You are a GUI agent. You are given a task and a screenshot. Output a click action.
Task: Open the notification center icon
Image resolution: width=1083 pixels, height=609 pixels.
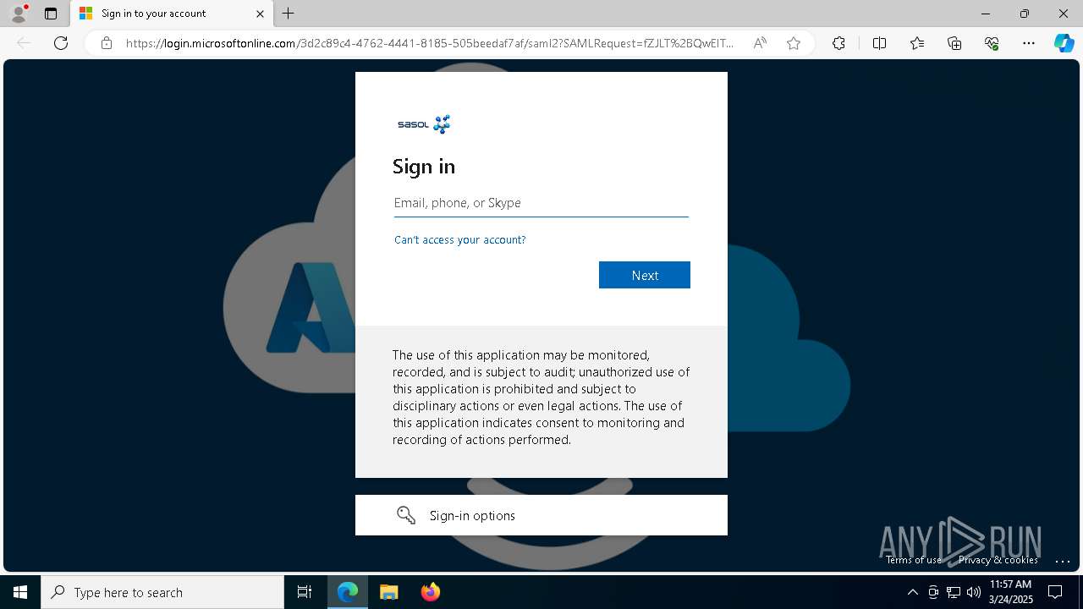[1056, 592]
